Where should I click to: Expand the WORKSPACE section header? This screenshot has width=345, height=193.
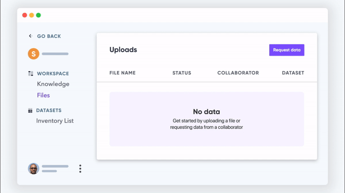(x=53, y=74)
